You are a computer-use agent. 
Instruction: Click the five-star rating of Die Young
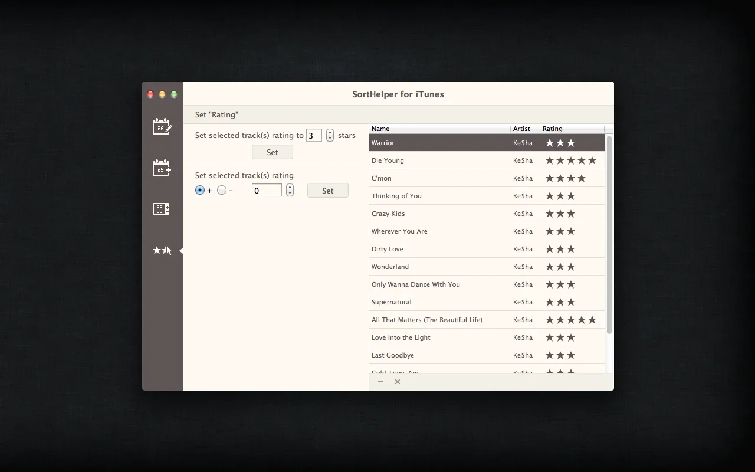tap(571, 160)
